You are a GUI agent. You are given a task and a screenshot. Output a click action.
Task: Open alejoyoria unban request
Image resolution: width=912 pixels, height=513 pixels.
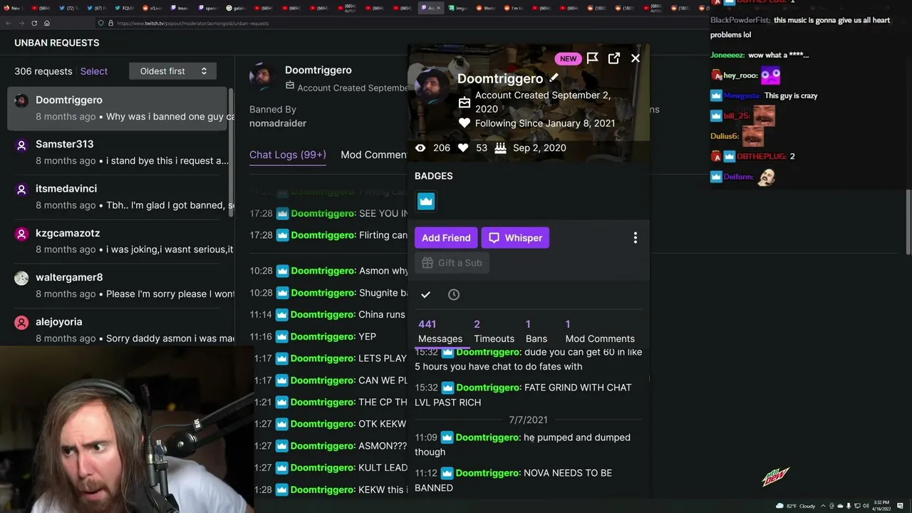point(118,329)
